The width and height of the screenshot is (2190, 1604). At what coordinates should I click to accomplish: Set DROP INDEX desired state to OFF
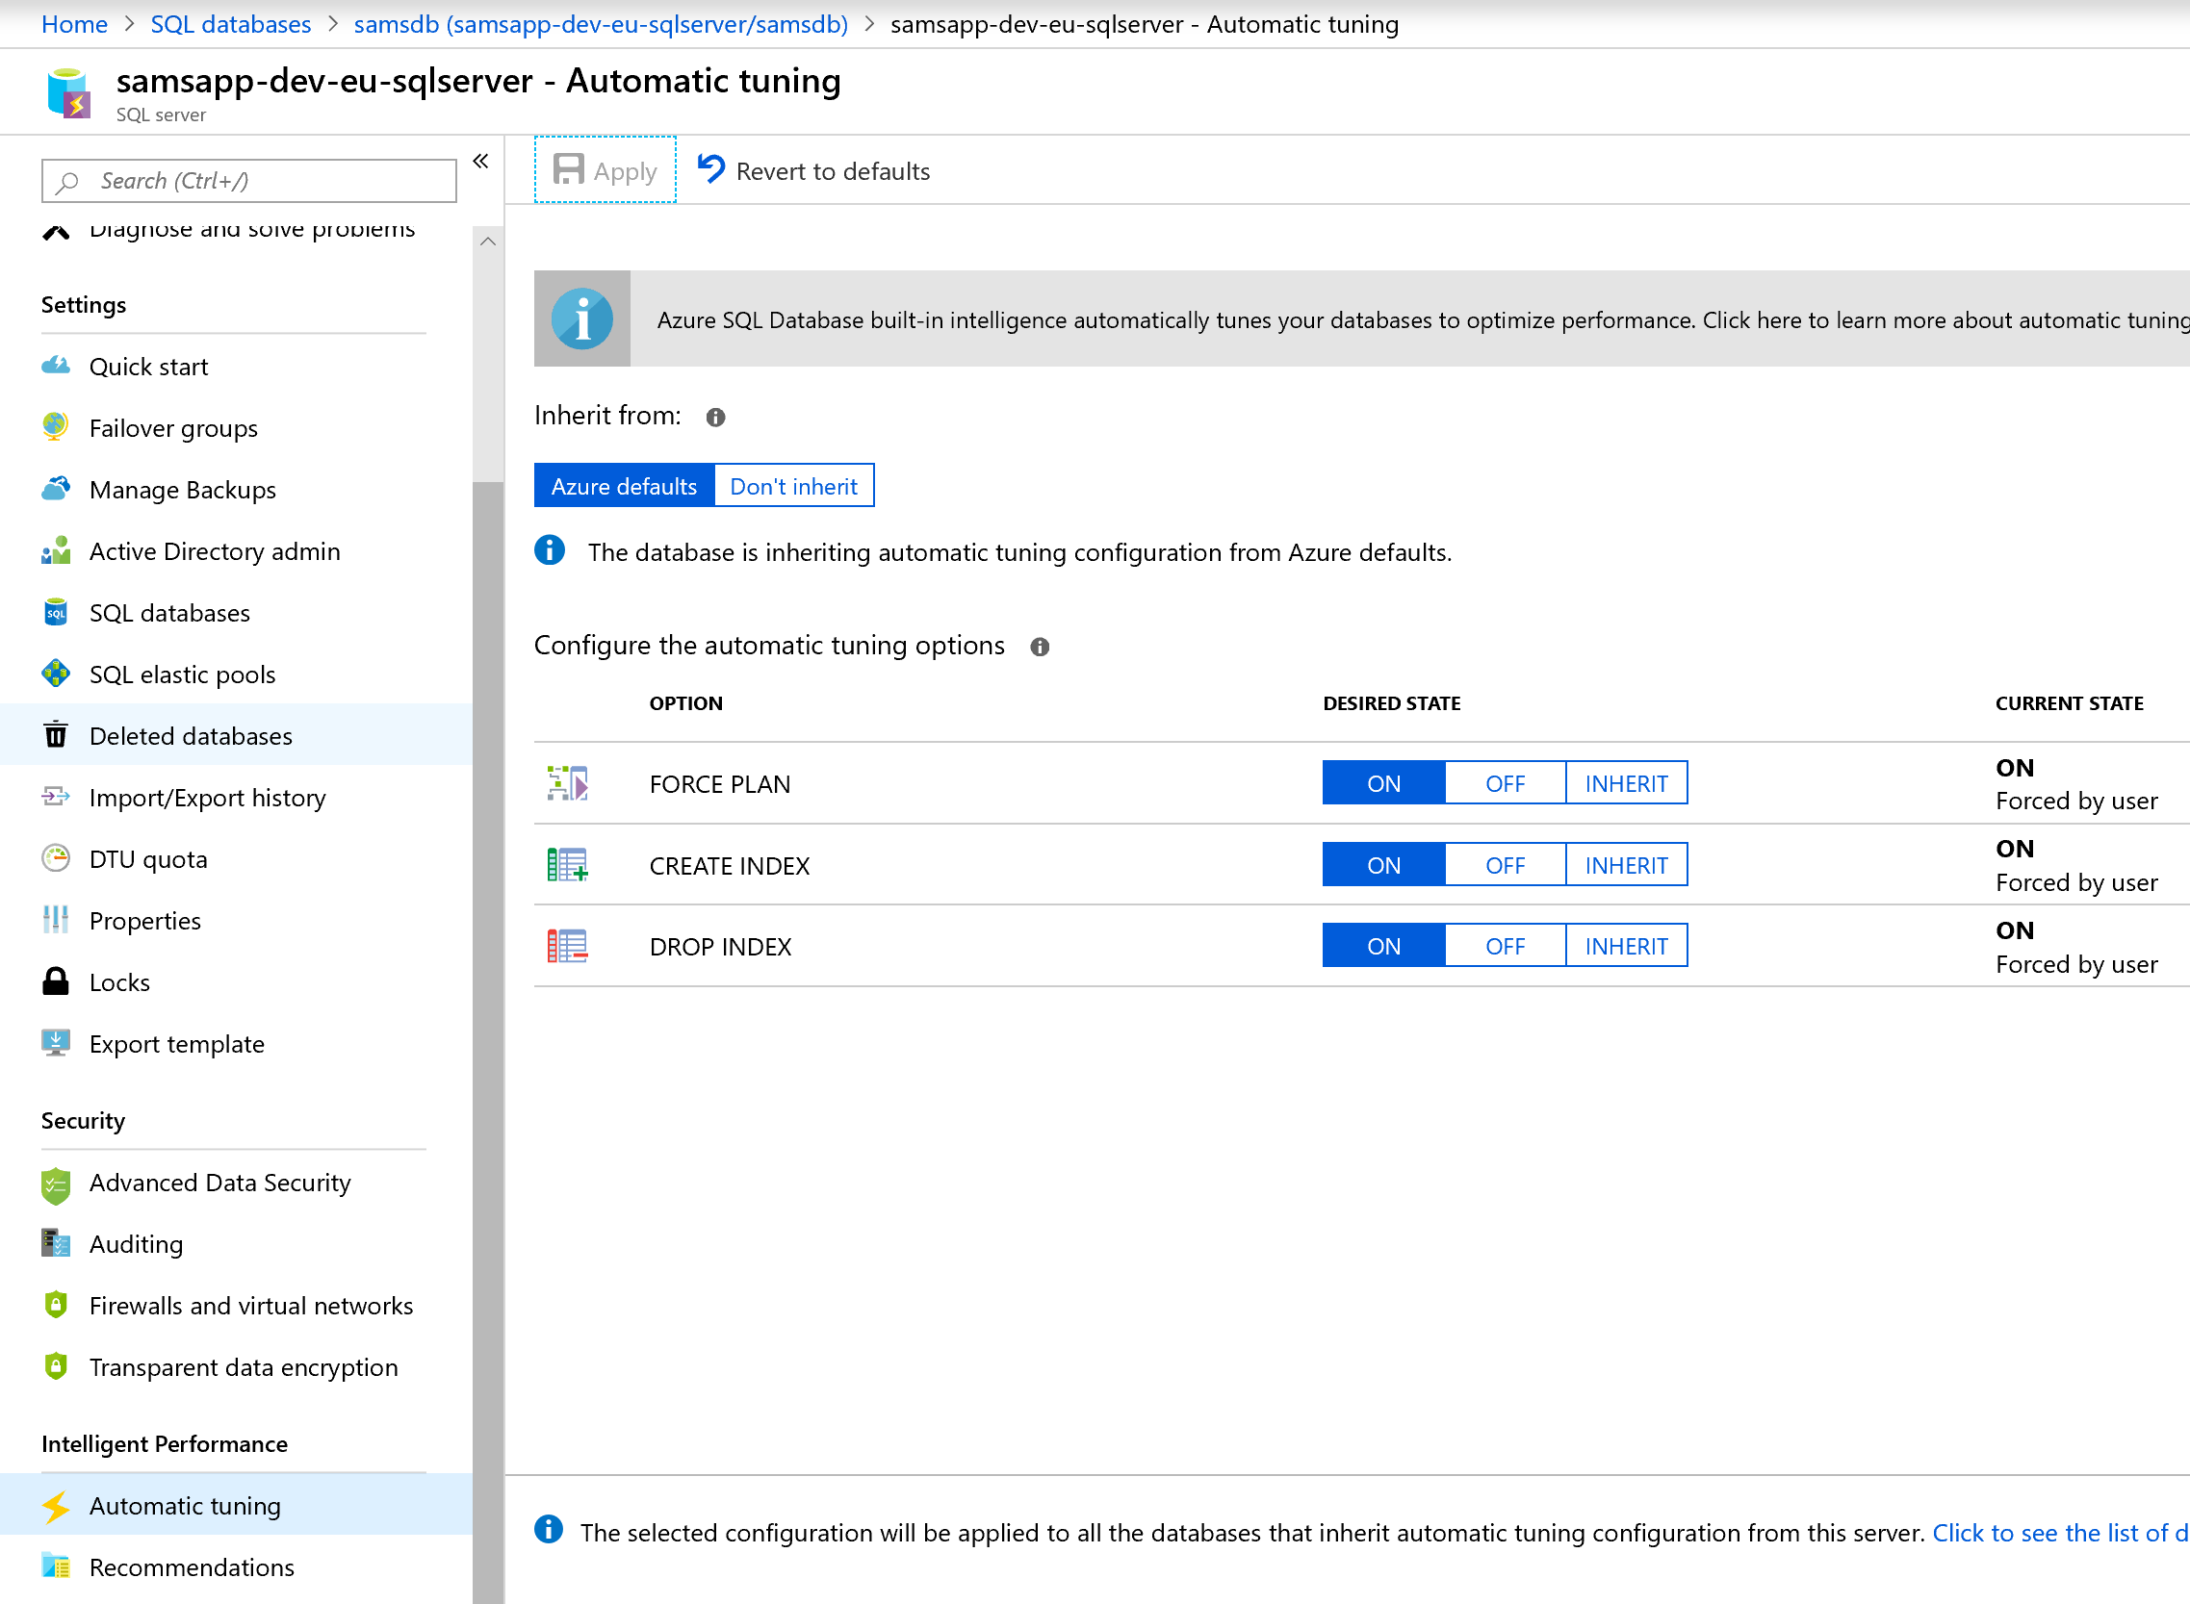pyautogui.click(x=1505, y=947)
